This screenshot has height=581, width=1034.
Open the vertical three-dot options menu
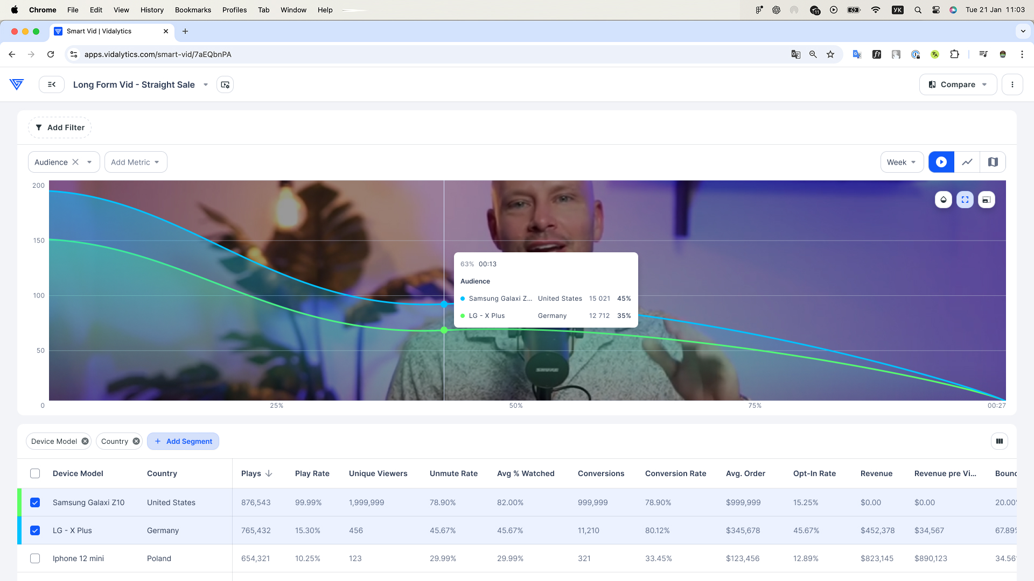[x=1012, y=84]
